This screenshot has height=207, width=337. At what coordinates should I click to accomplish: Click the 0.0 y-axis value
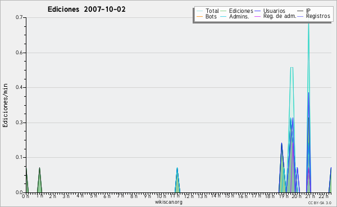[x=19, y=192]
